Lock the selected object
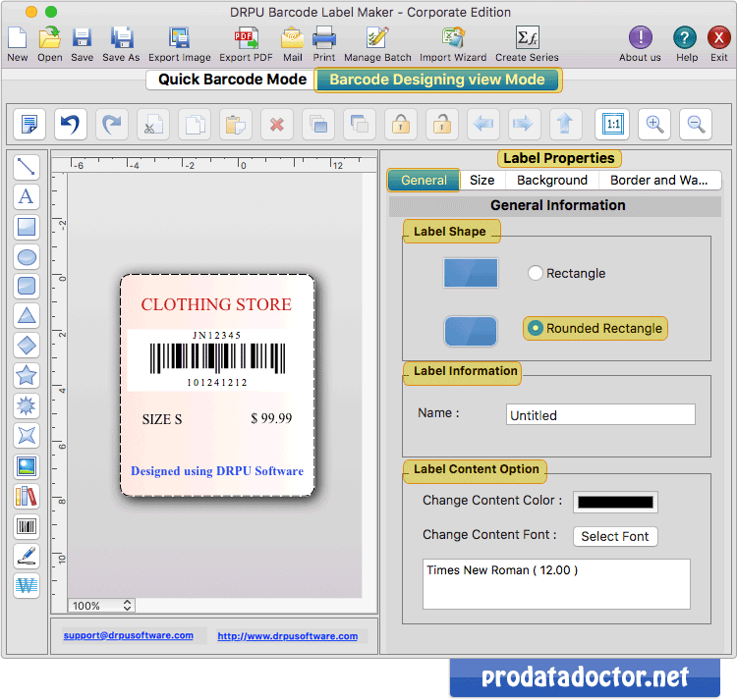Screen dimensions: 737x699 point(401,125)
